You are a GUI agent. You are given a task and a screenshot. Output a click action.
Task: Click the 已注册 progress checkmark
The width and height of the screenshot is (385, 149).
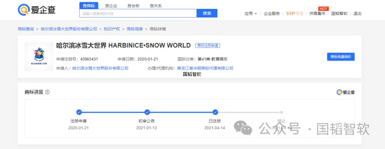pyautogui.click(x=215, y=112)
